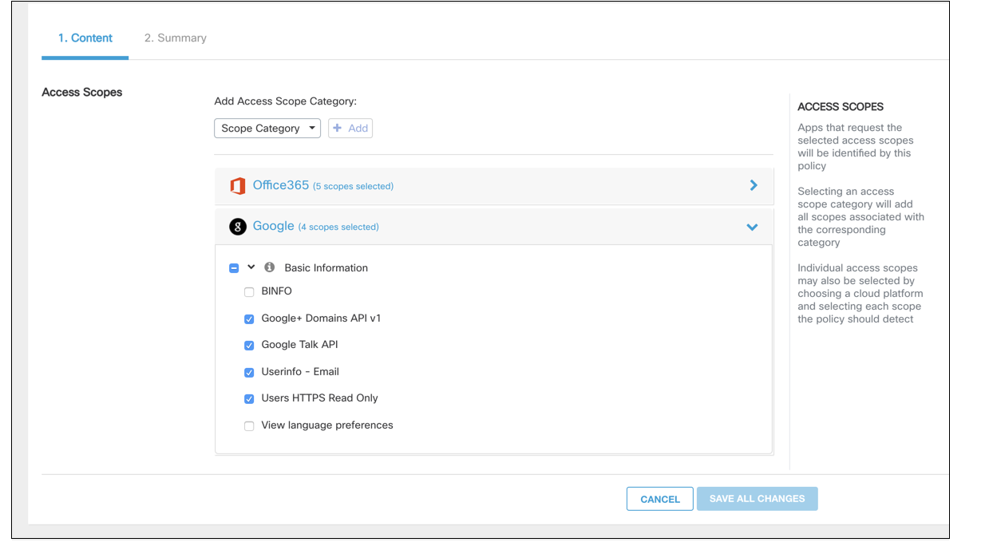
Task: Expand the Office365 section chevron
Action: coord(753,185)
